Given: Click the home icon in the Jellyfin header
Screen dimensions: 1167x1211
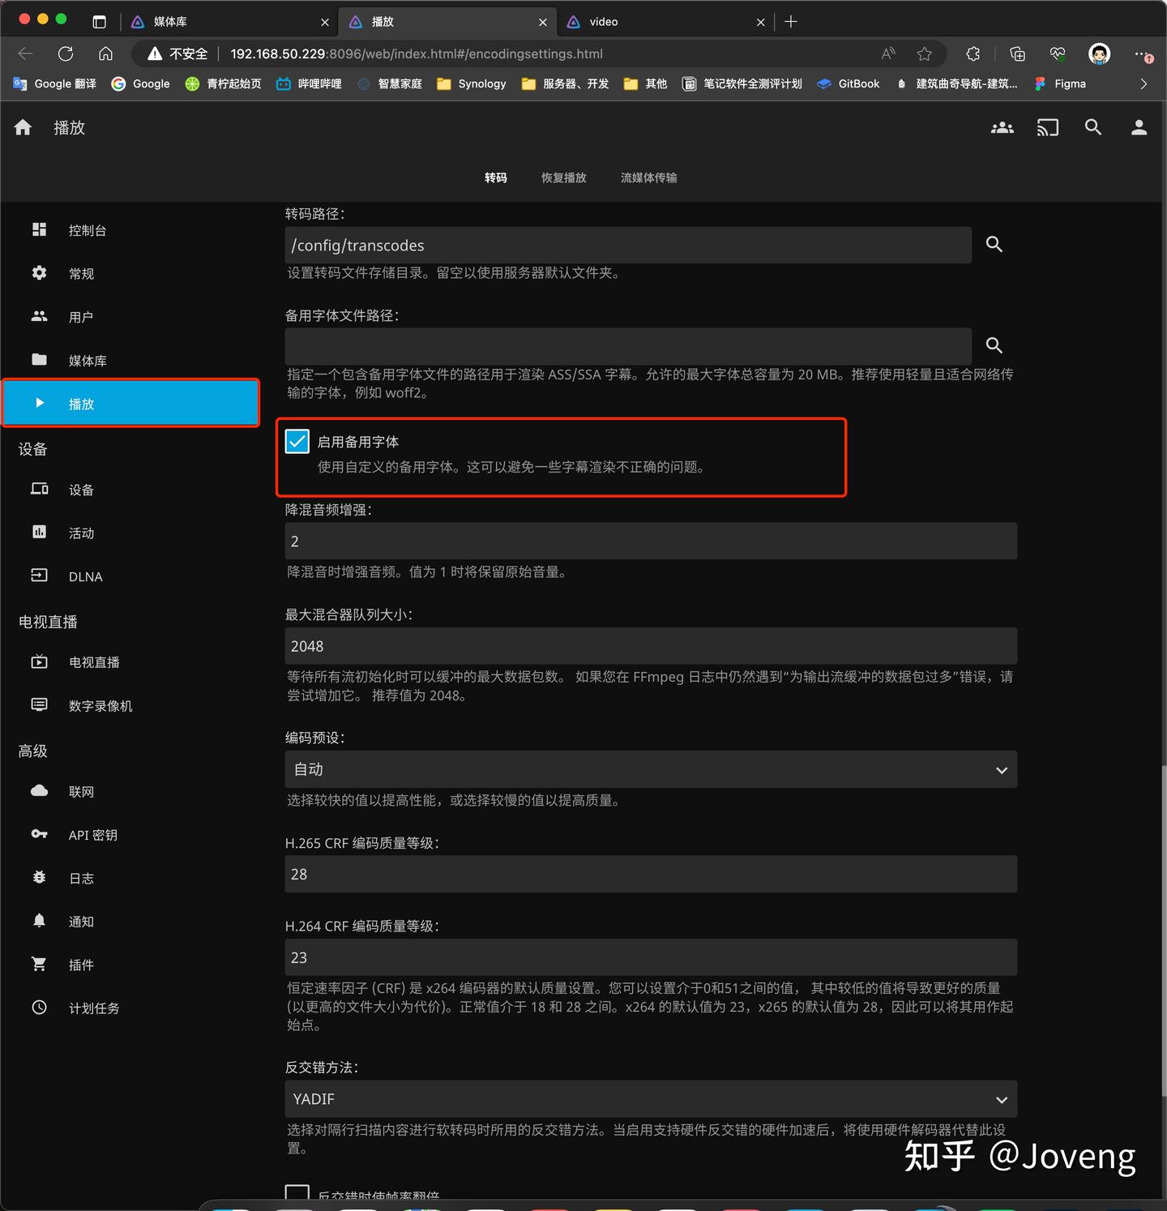Looking at the screenshot, I should (23, 127).
